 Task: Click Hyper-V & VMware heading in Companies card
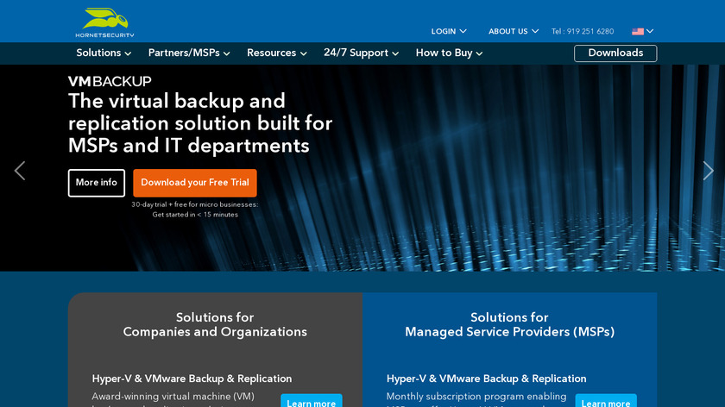click(x=192, y=379)
